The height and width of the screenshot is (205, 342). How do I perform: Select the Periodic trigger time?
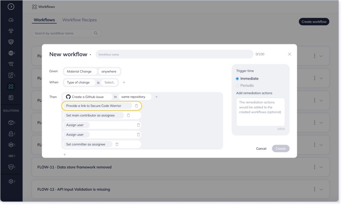237,86
